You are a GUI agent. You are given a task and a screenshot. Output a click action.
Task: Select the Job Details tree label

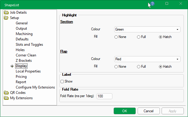tap(18, 12)
